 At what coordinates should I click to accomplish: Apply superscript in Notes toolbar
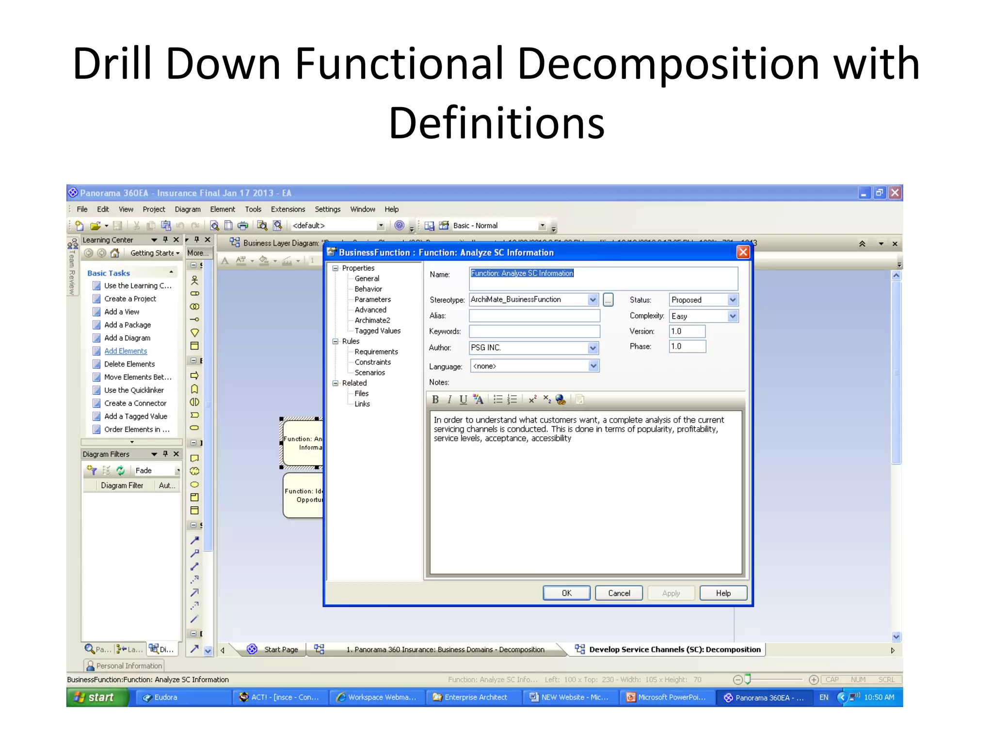point(532,400)
